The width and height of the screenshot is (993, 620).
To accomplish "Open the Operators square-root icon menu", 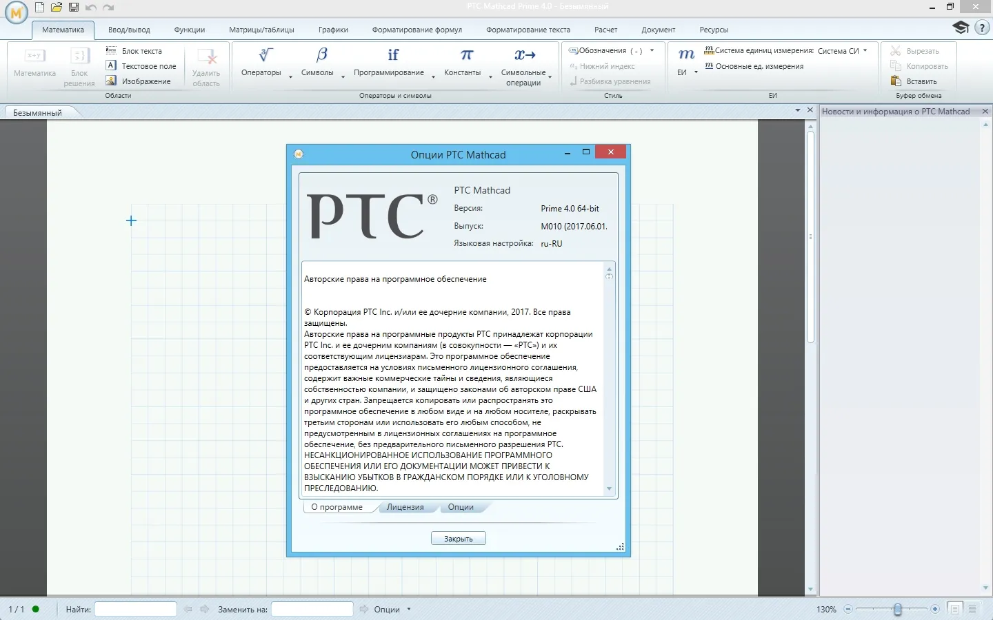I will (265, 55).
